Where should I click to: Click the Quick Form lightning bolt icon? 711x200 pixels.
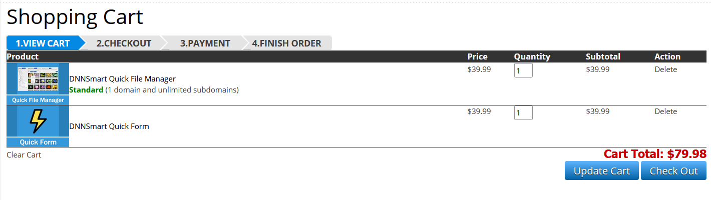(x=38, y=121)
